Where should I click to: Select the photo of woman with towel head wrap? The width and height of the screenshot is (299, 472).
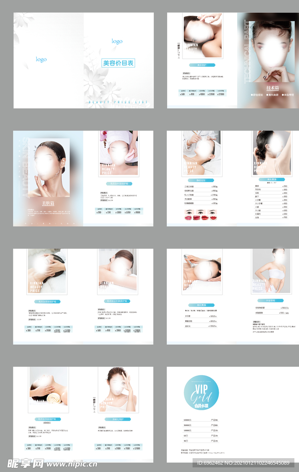(x=118, y=153)
